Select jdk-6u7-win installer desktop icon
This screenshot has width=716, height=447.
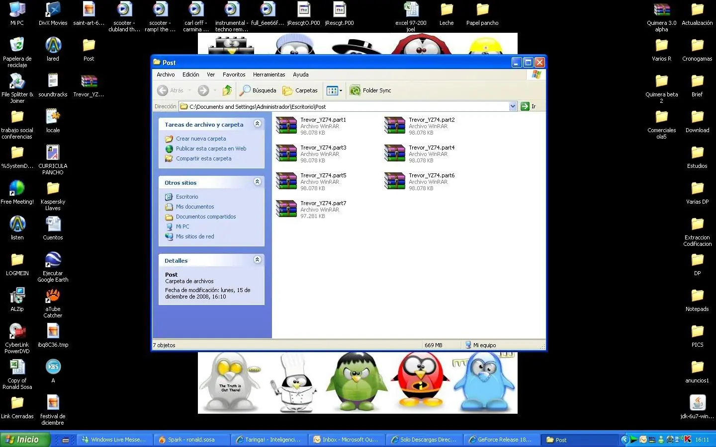point(698,407)
